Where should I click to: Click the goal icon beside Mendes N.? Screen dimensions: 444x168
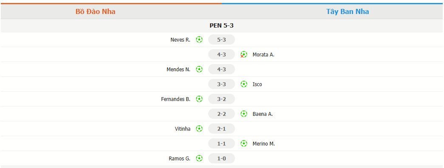pos(199,69)
